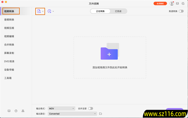The image size is (188, 118).
Task: Click the help question mark icon
Action: (x=16, y=111)
